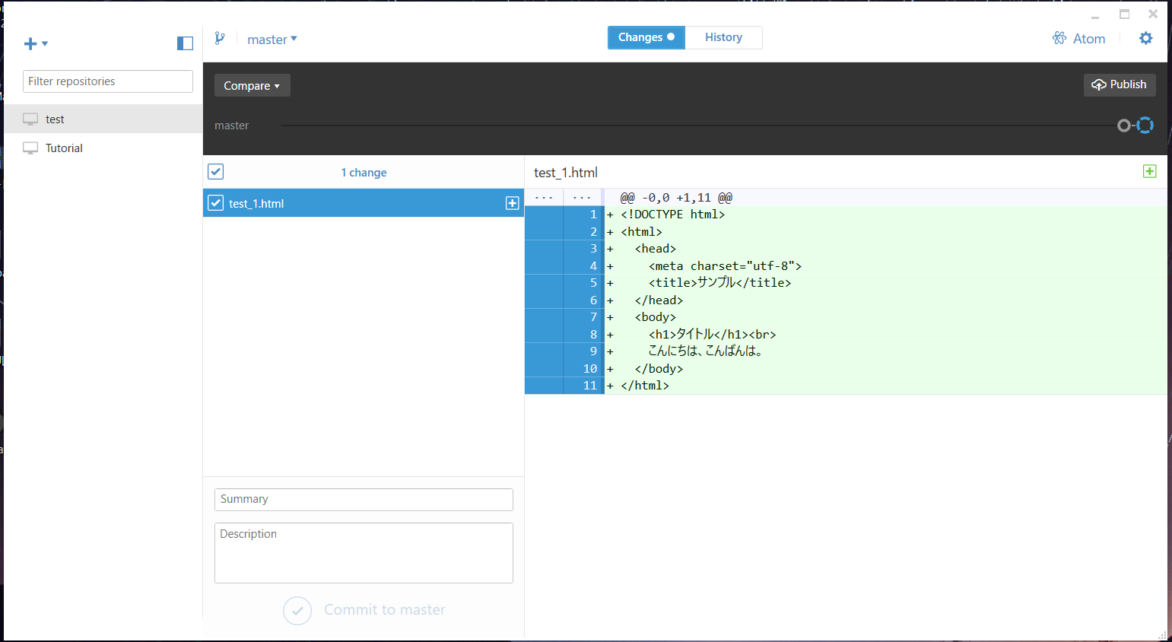Click the green plus icon in diff header
The height and width of the screenshot is (642, 1172).
point(1150,171)
